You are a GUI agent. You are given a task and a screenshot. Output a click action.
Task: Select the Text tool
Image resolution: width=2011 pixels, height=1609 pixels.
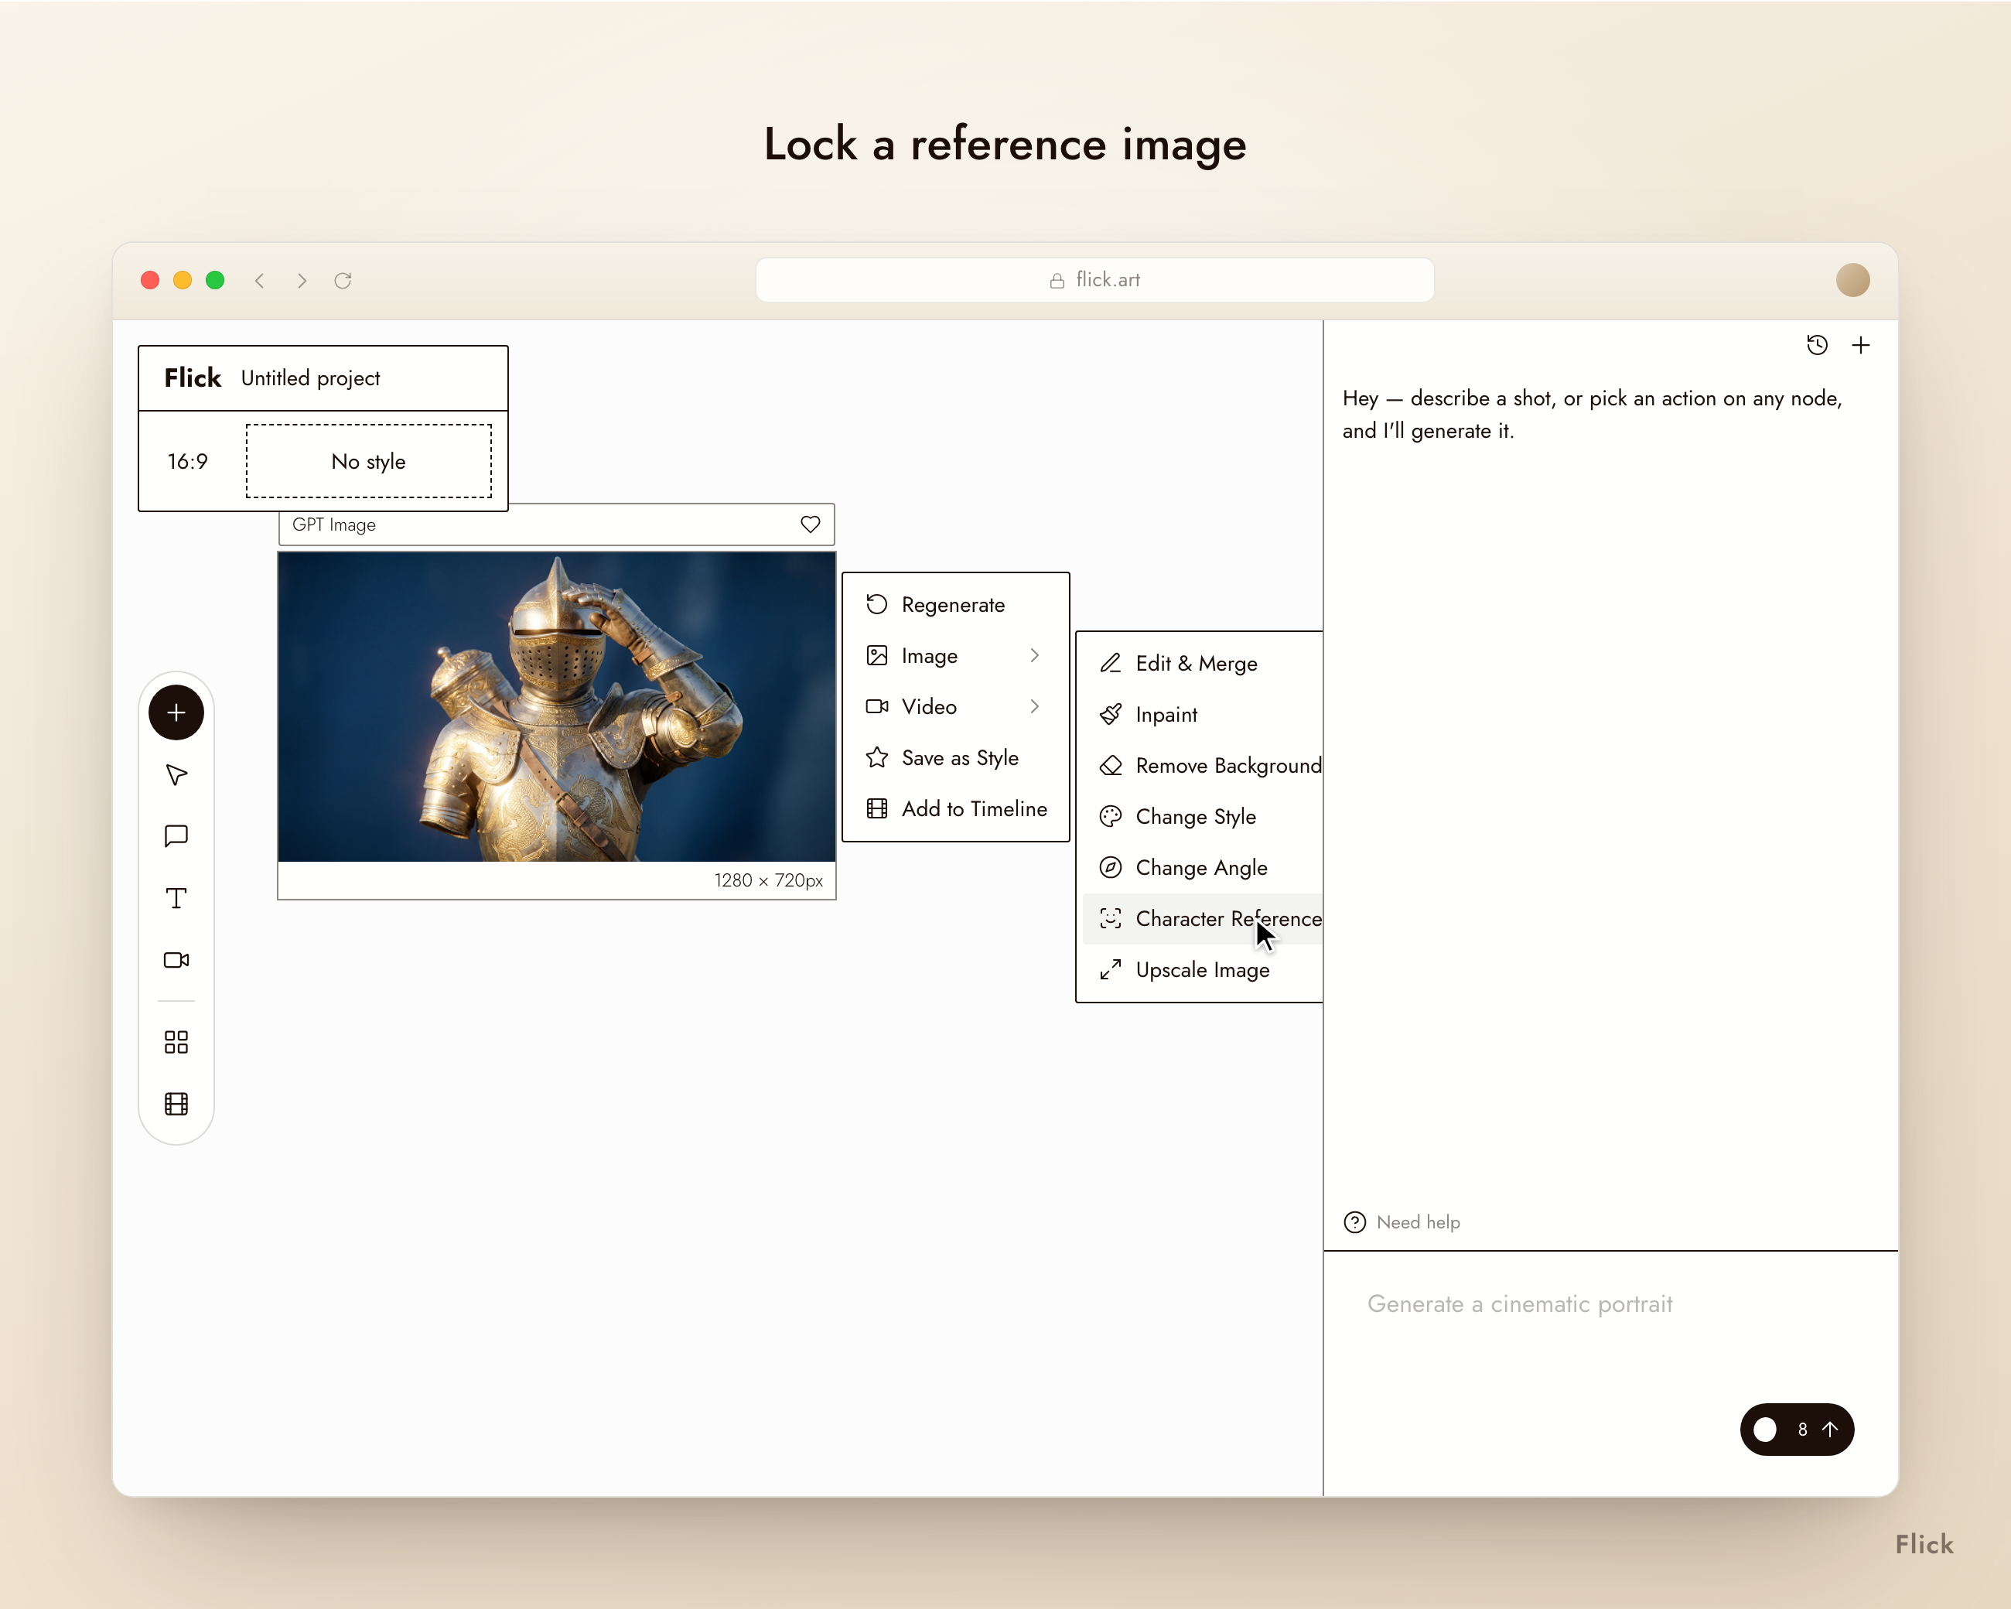176,898
